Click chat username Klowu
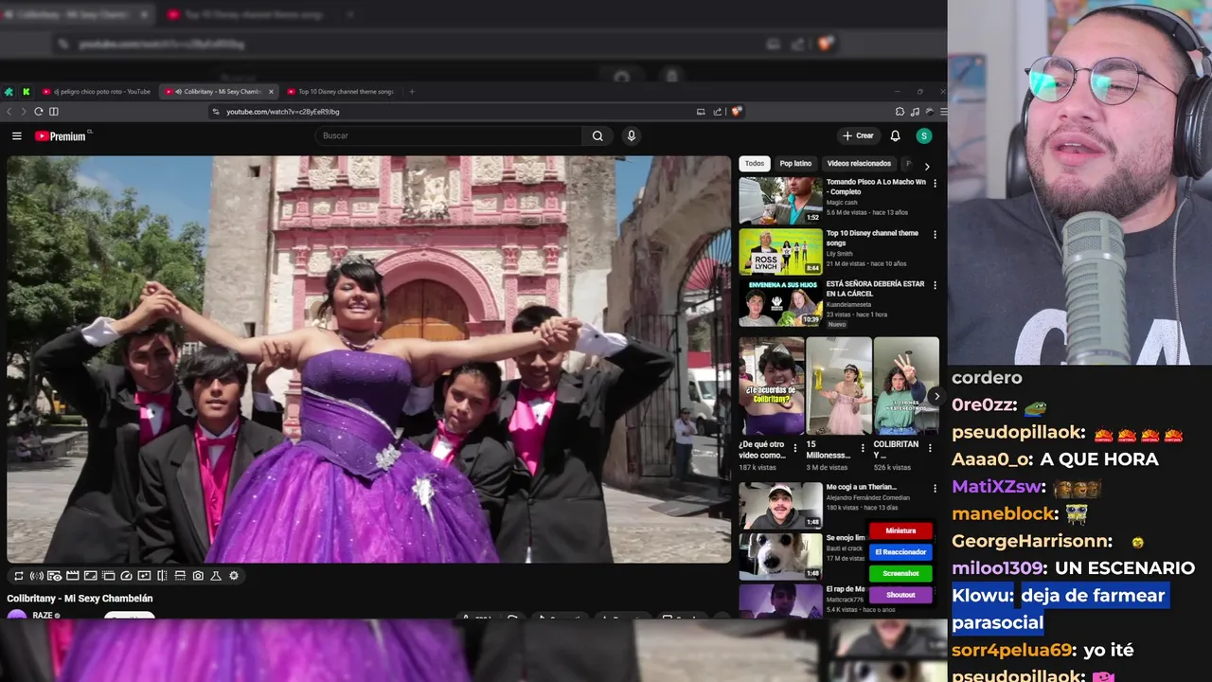 point(982,596)
